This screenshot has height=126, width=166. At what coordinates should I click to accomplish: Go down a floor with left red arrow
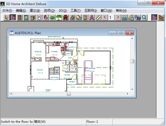(105, 18)
